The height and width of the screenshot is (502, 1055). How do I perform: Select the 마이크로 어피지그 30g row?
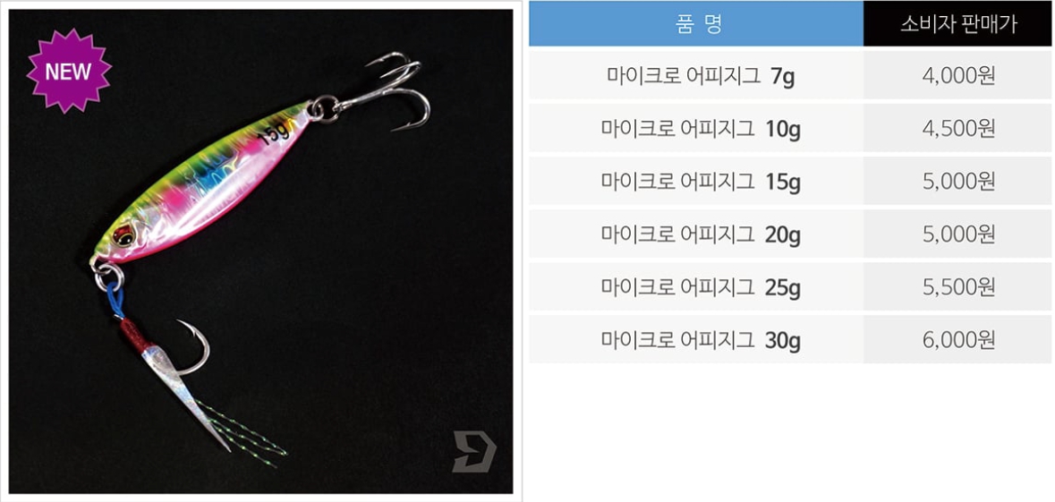tap(790, 340)
